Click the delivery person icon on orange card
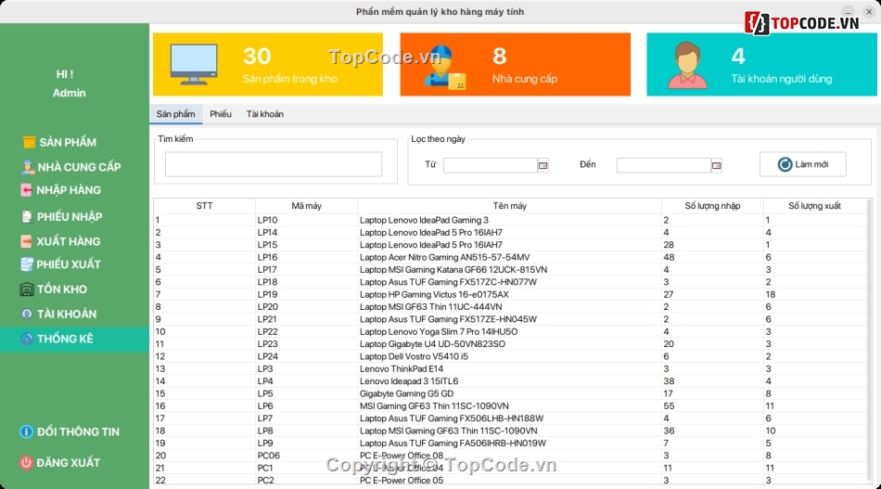Image resolution: width=881 pixels, height=489 pixels. 445,67
